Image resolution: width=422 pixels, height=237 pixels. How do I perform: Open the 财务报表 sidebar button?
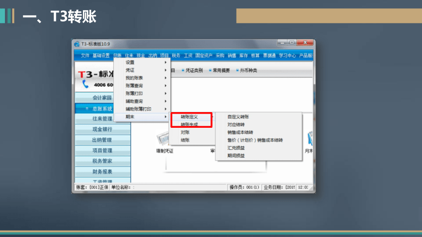pyautogui.click(x=103, y=171)
